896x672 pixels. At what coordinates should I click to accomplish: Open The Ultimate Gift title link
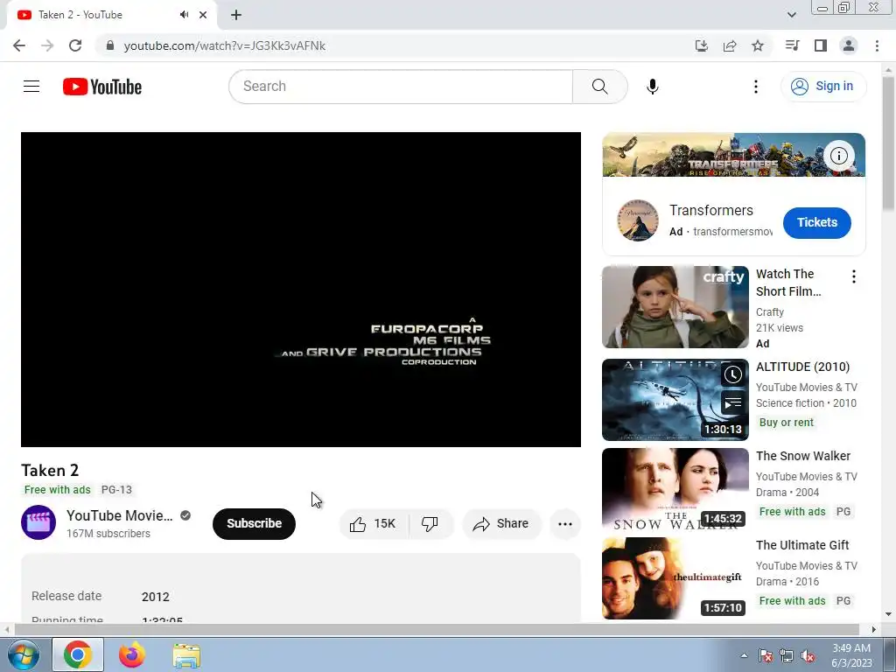tap(802, 545)
